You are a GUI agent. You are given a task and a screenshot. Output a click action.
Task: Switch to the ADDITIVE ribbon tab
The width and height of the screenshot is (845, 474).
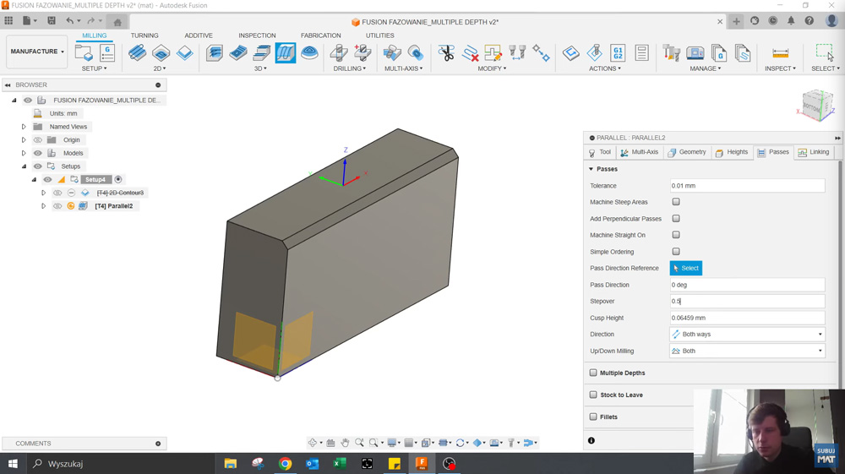199,35
